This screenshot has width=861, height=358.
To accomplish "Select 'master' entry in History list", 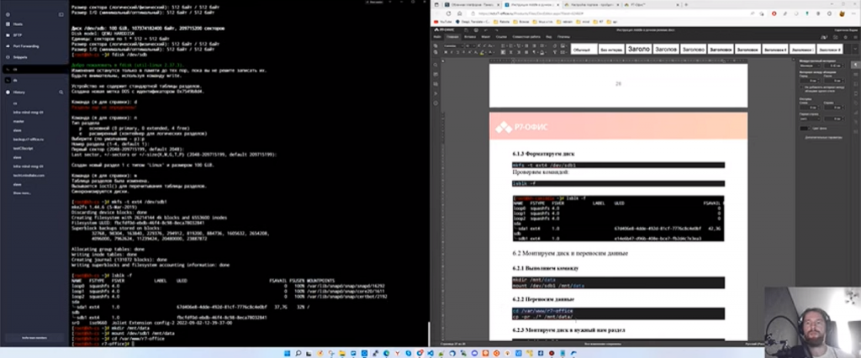I will pos(18,121).
